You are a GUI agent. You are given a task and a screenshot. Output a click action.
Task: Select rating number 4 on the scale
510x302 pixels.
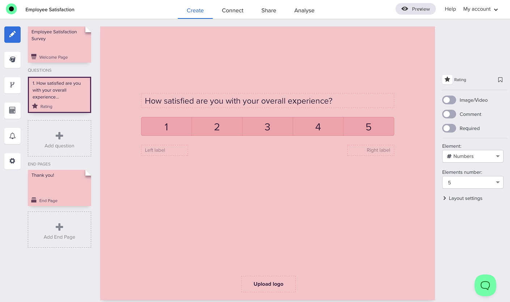pos(318,127)
